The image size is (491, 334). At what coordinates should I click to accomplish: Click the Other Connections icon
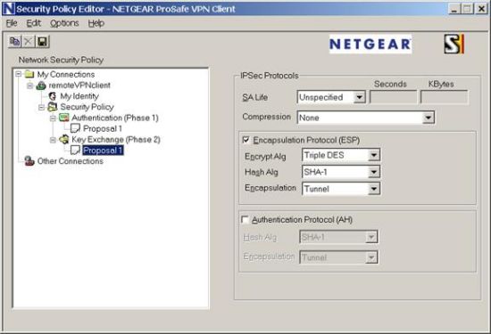coord(29,161)
